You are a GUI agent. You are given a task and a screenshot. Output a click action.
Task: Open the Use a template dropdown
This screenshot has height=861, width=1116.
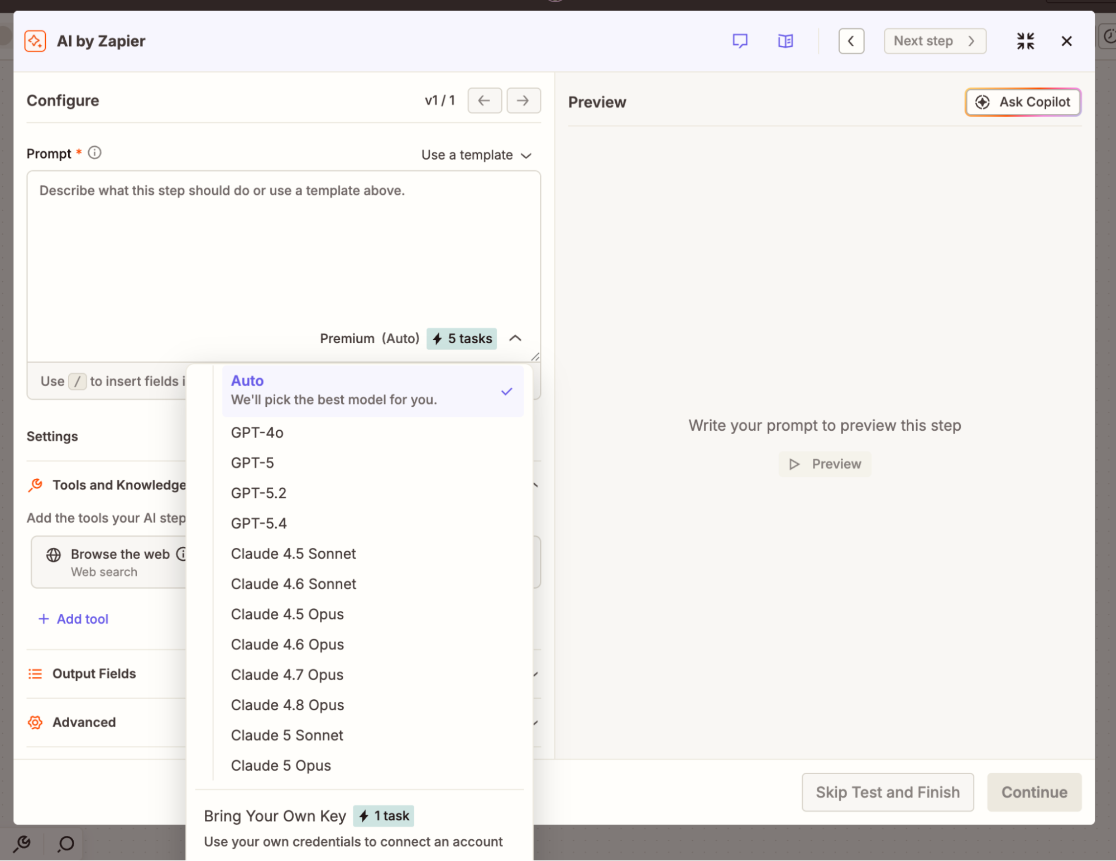(476, 155)
